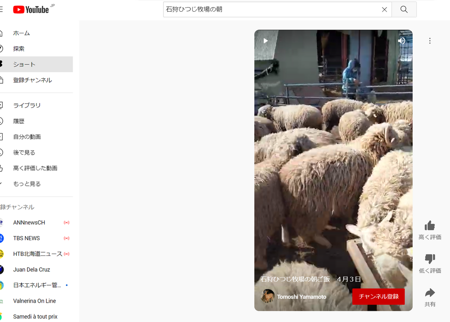
Task: Click the search input field
Action: point(270,9)
